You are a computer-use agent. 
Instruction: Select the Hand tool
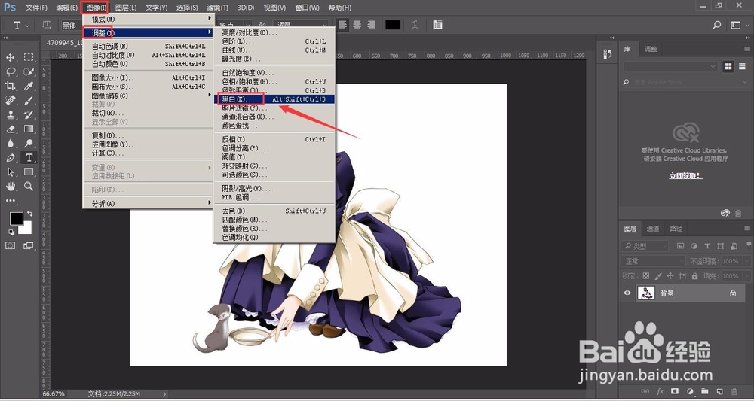(x=10, y=186)
